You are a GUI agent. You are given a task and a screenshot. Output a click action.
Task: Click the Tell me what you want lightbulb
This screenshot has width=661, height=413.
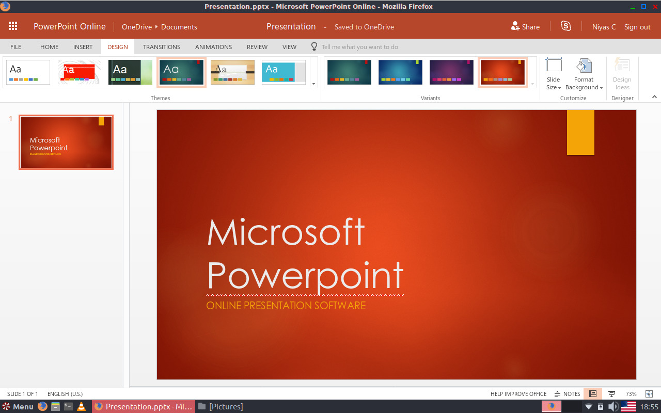(x=313, y=46)
